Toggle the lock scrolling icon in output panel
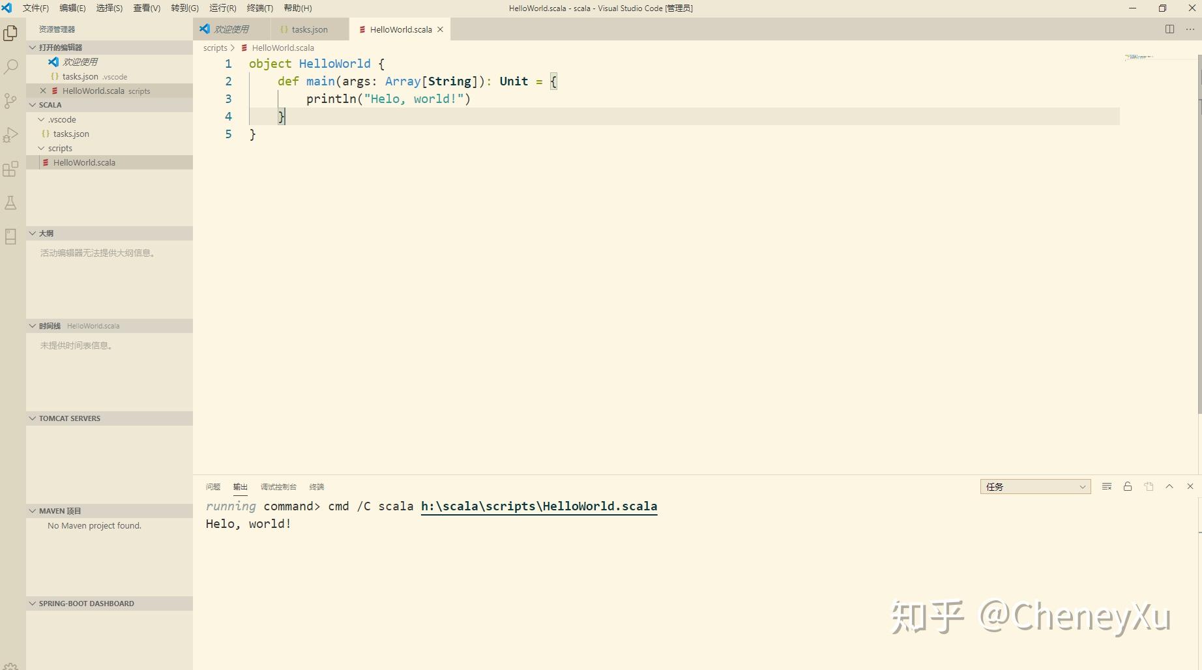Screen dimensions: 1202x670 coord(1128,486)
